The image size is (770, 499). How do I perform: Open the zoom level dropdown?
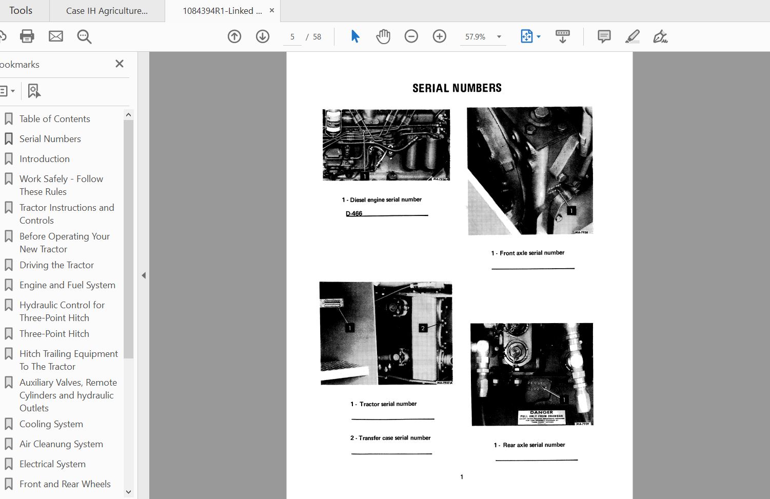pos(499,37)
